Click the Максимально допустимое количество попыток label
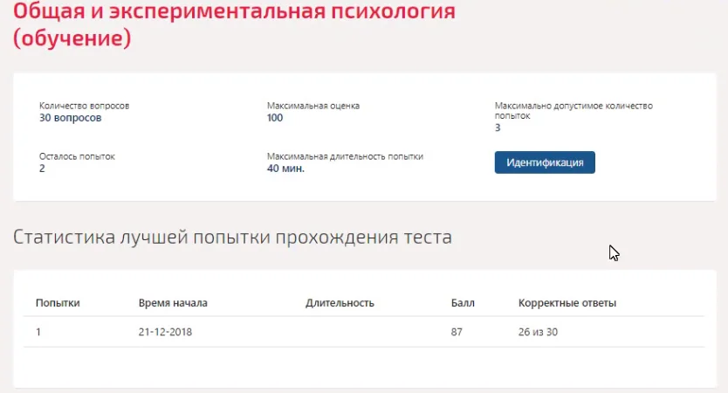Image resolution: width=728 pixels, height=393 pixels. (573, 111)
